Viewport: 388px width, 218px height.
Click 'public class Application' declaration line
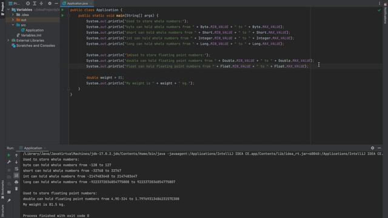coord(96,10)
